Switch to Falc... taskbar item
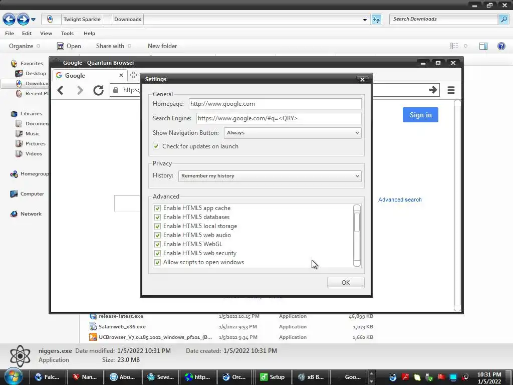The width and height of the screenshot is (513, 385). 48,377
